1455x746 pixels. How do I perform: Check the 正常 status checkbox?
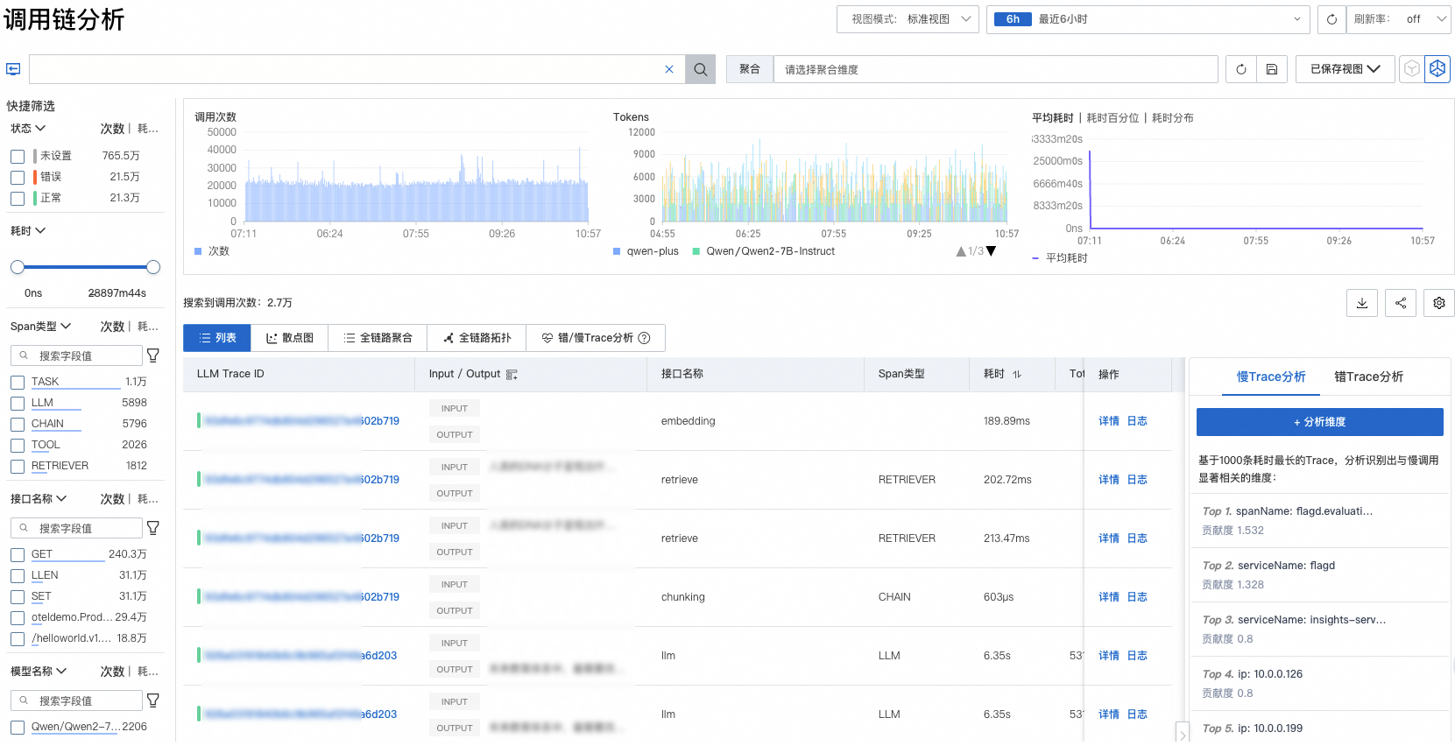18,199
